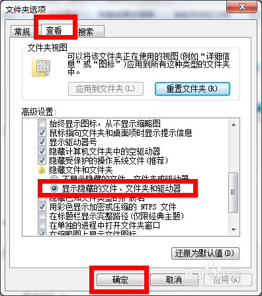This screenshot has height=296, width=262.
Task: Enable 在标题栏显示完整路径 checkbox
Action: (x=42, y=216)
